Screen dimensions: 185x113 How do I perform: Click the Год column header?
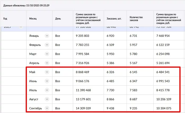(5, 19)
